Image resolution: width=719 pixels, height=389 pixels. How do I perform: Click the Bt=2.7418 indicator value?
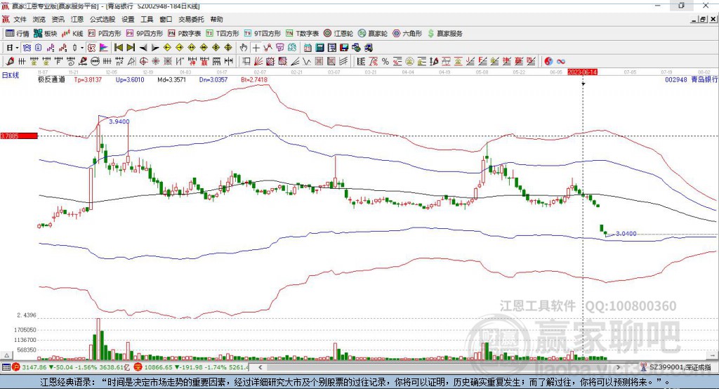click(x=254, y=79)
